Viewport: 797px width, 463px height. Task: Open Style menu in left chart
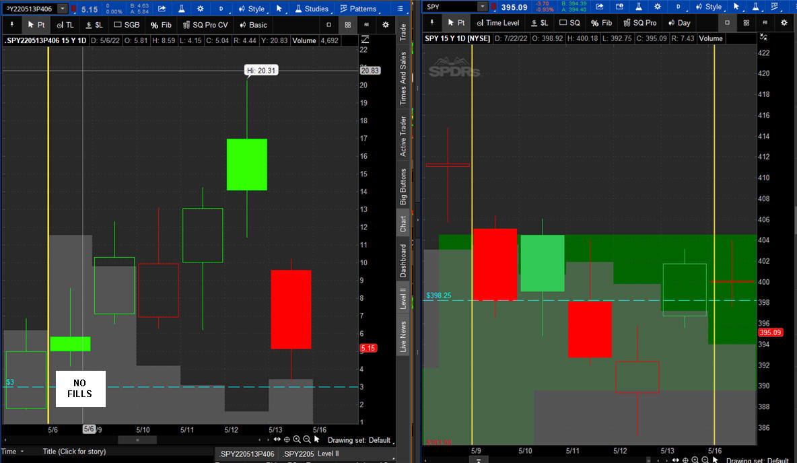click(252, 9)
